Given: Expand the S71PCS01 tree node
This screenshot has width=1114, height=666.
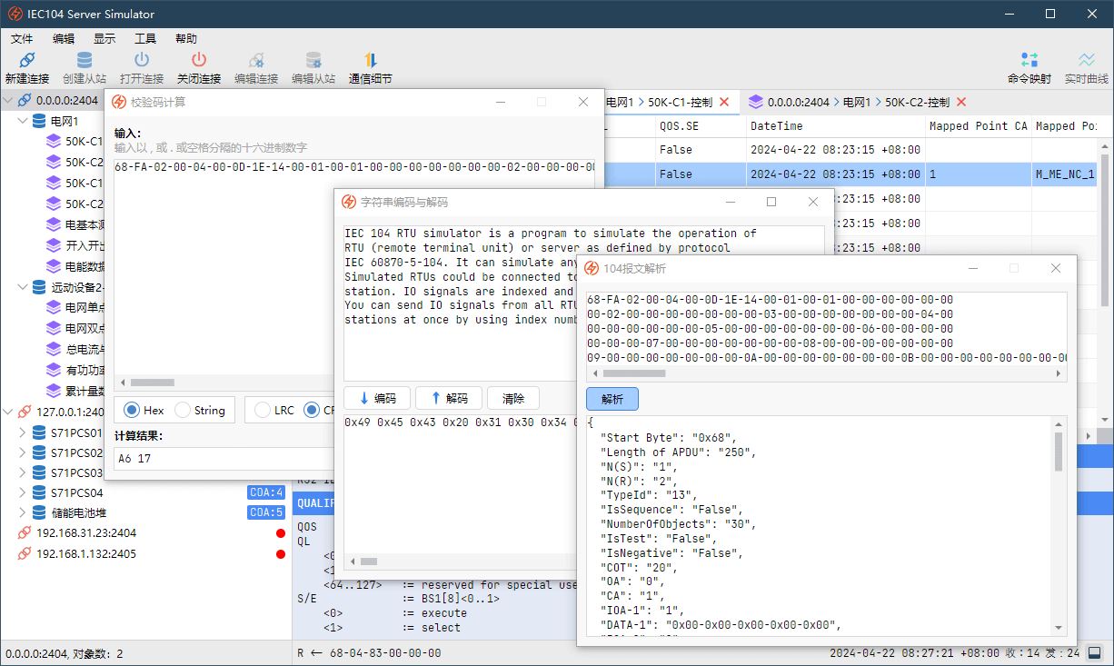Looking at the screenshot, I should tap(23, 432).
